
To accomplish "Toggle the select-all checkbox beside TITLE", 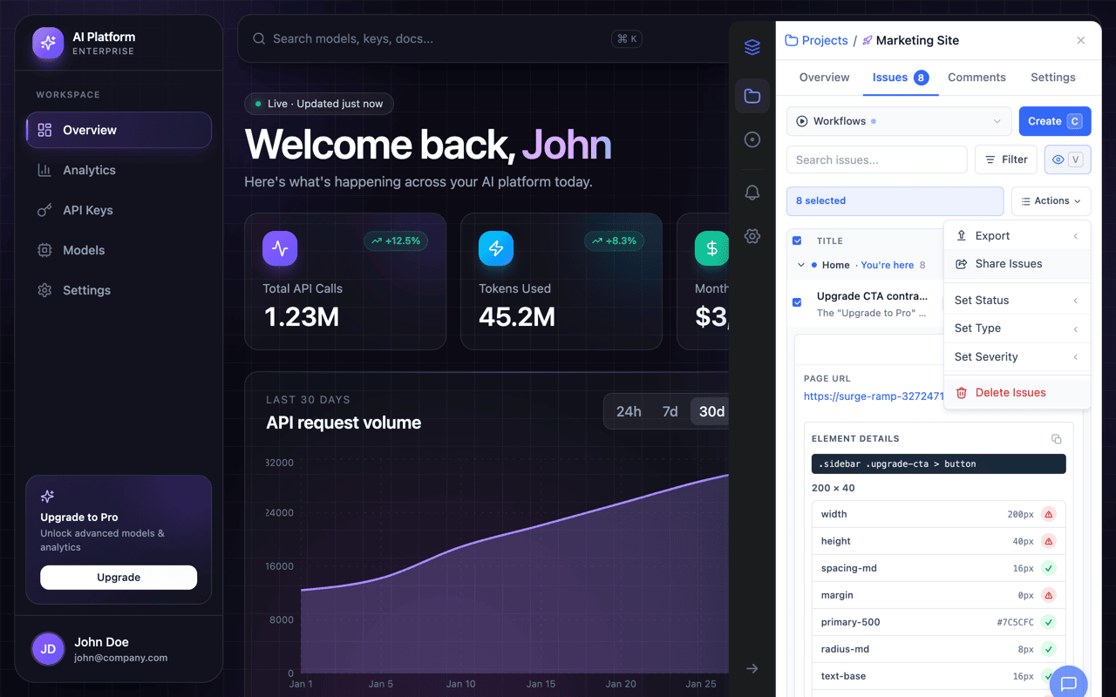I will point(797,240).
